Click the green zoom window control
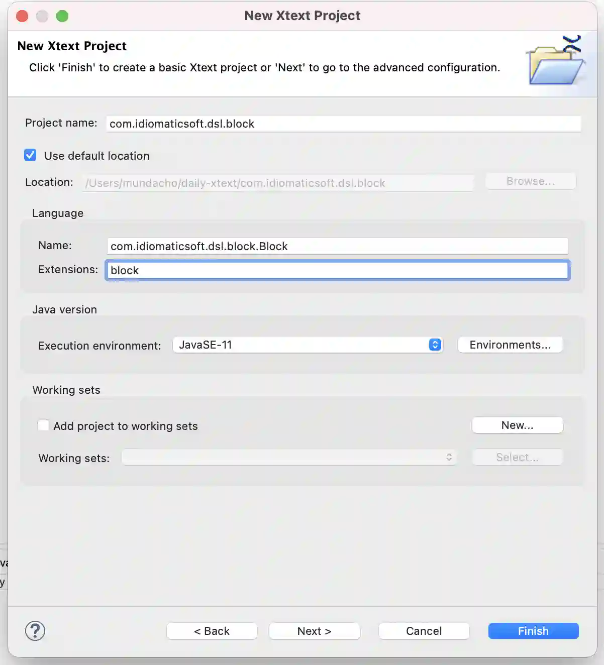The height and width of the screenshot is (665, 604). tap(62, 16)
